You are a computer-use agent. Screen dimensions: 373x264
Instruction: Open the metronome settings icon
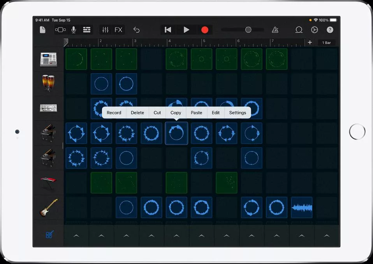coord(275,30)
